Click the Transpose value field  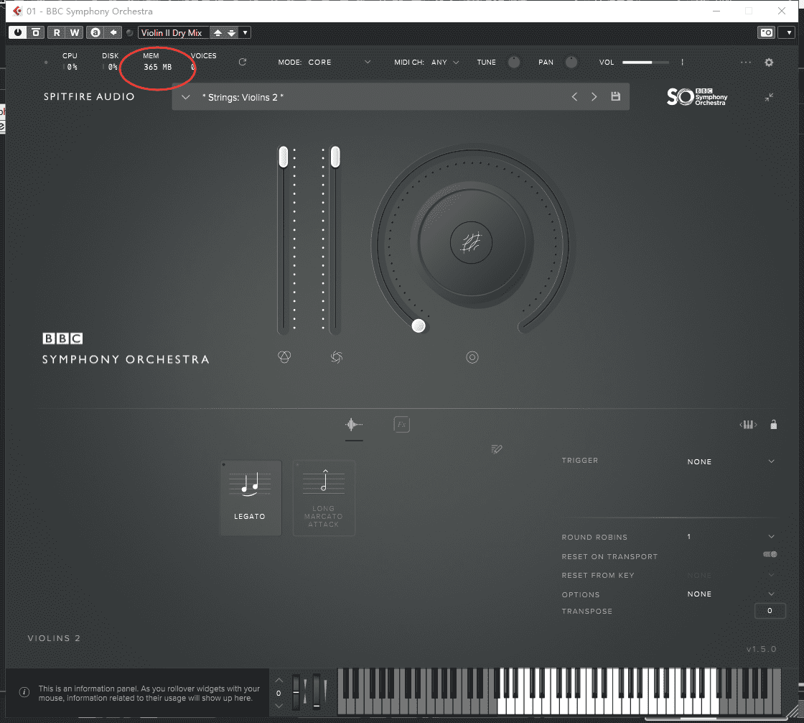pyautogui.click(x=770, y=611)
